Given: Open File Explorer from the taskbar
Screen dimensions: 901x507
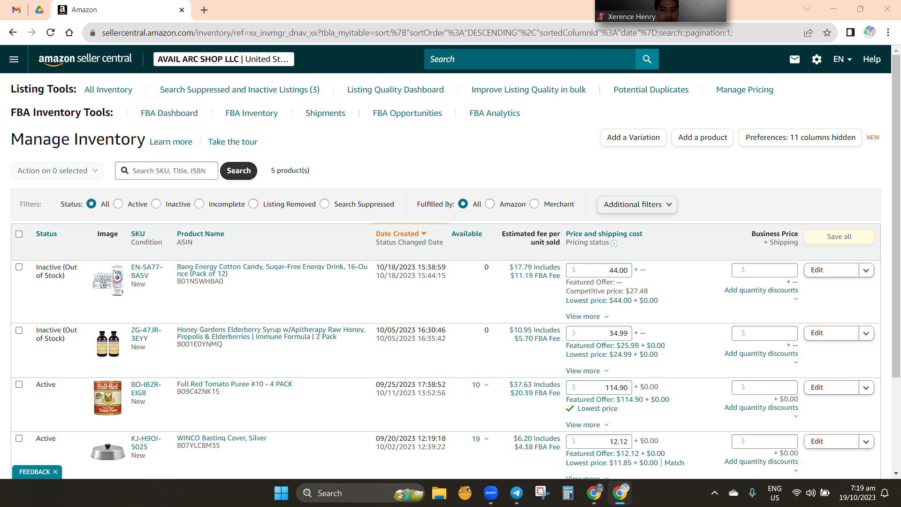Looking at the screenshot, I should pyautogui.click(x=439, y=493).
